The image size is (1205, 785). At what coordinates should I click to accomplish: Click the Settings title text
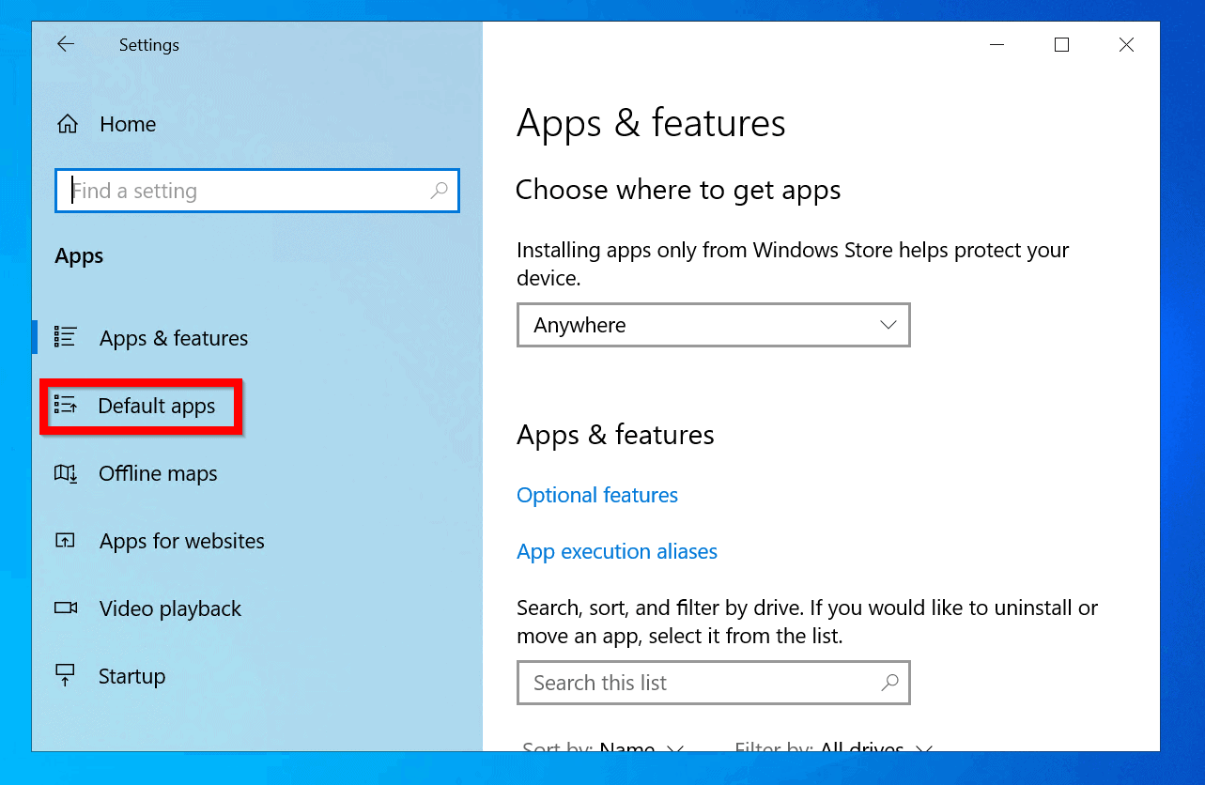point(148,44)
